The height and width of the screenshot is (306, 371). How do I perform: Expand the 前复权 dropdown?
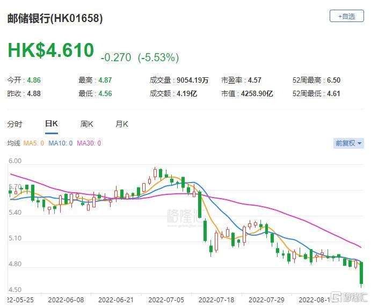(x=348, y=143)
